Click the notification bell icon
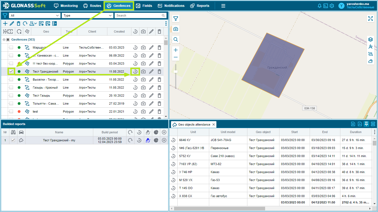 click(x=320, y=6)
